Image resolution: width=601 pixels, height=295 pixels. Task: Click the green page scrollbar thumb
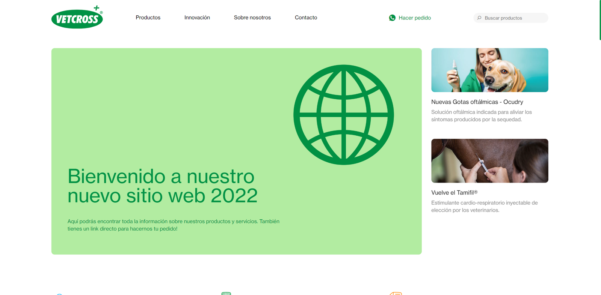coord(600,20)
